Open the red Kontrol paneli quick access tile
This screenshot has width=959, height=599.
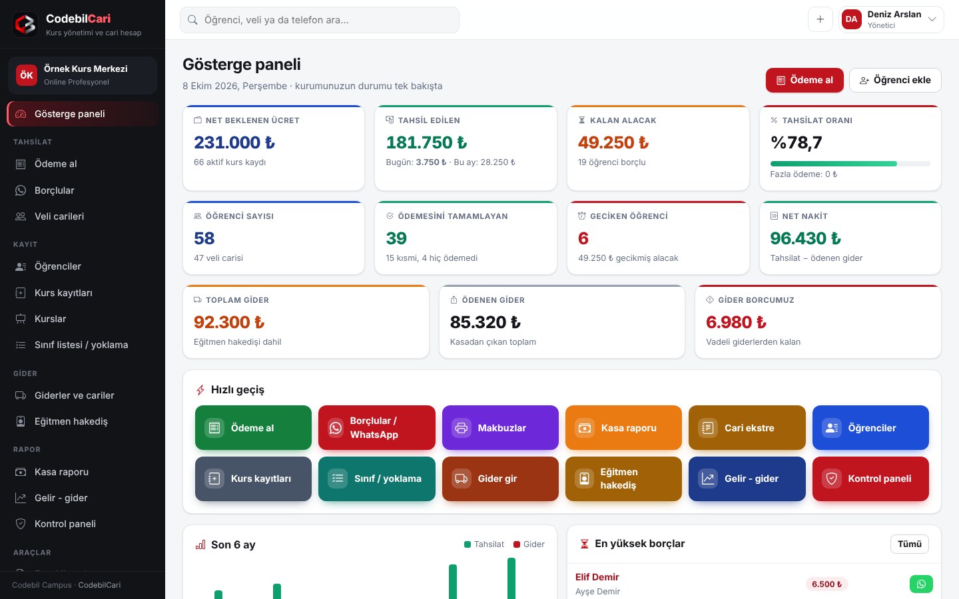pyautogui.click(x=870, y=479)
